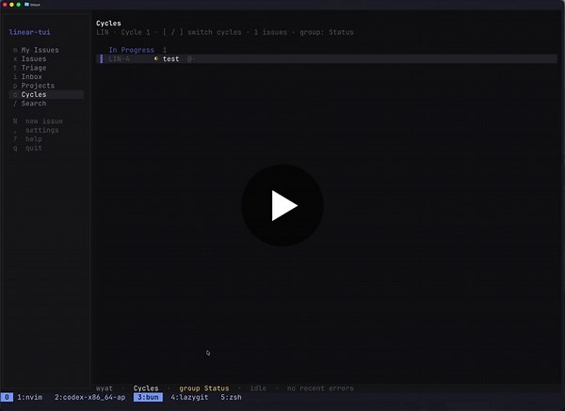Click the tmux session 0 indicator
This screenshot has width=565, height=411.
click(7, 397)
